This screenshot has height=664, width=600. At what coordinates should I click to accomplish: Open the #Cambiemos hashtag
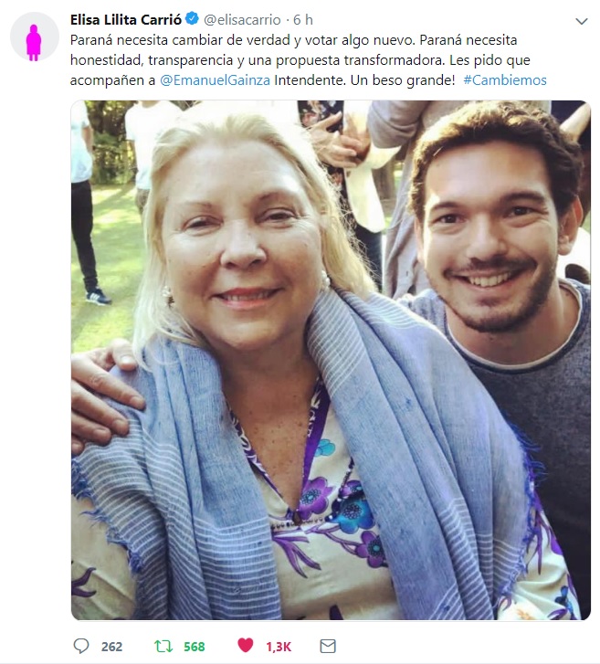pos(505,80)
